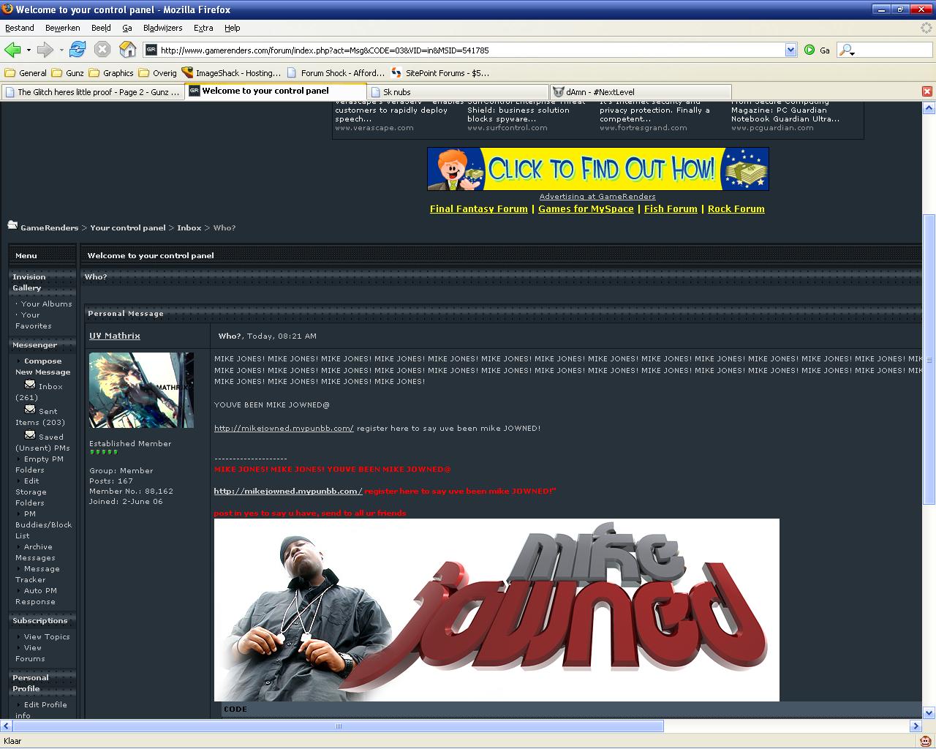This screenshot has height=749, width=936.
Task: Switch to The Glitch heres little proof tab
Action: pos(92,92)
